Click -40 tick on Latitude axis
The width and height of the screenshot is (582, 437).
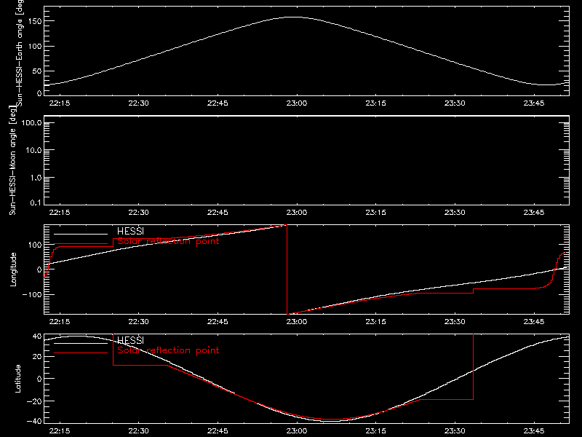coord(34,422)
